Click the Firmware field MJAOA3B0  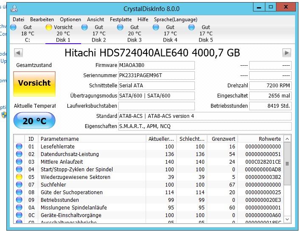pos(157,65)
